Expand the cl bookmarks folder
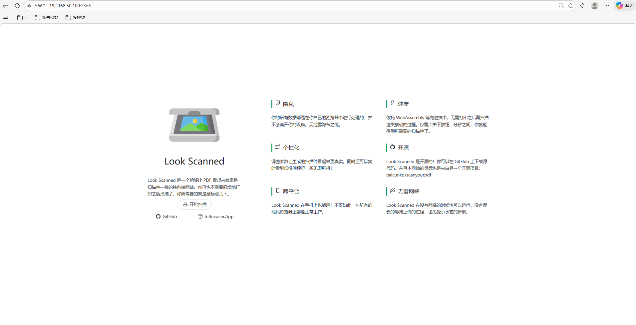 pyautogui.click(x=22, y=18)
